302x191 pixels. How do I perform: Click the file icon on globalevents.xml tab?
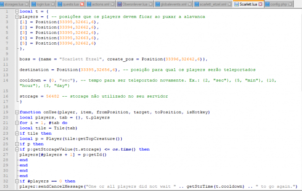158,4
